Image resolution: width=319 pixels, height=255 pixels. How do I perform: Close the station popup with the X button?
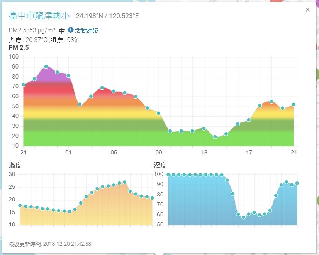[307, 10]
